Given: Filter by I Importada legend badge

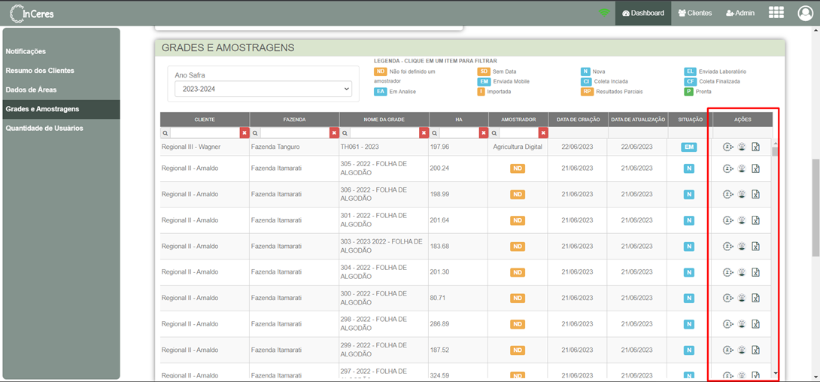Looking at the screenshot, I should (481, 92).
